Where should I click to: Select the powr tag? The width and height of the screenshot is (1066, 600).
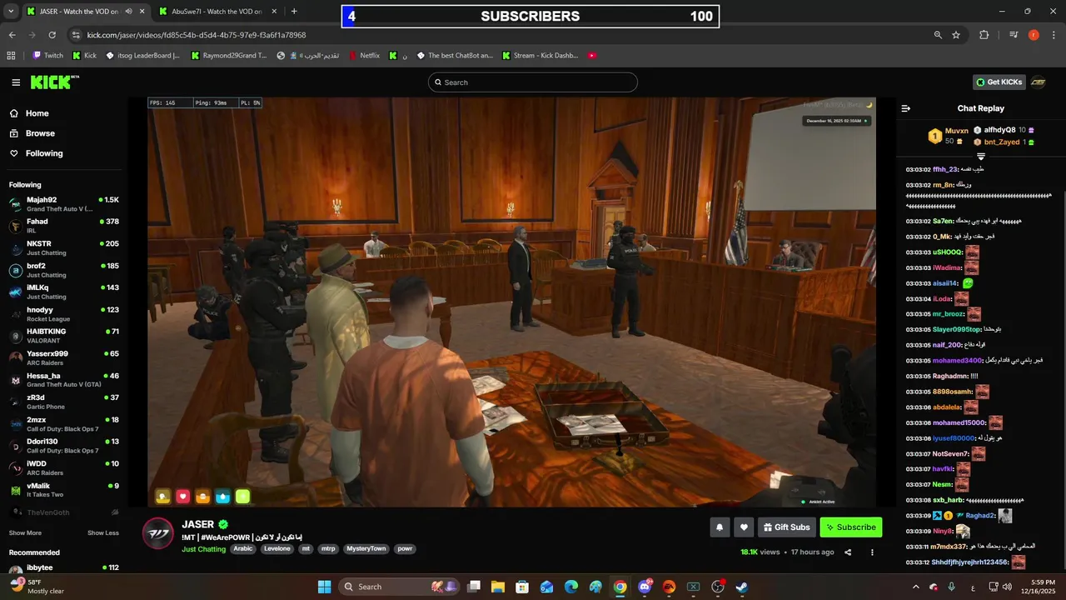[405, 549]
